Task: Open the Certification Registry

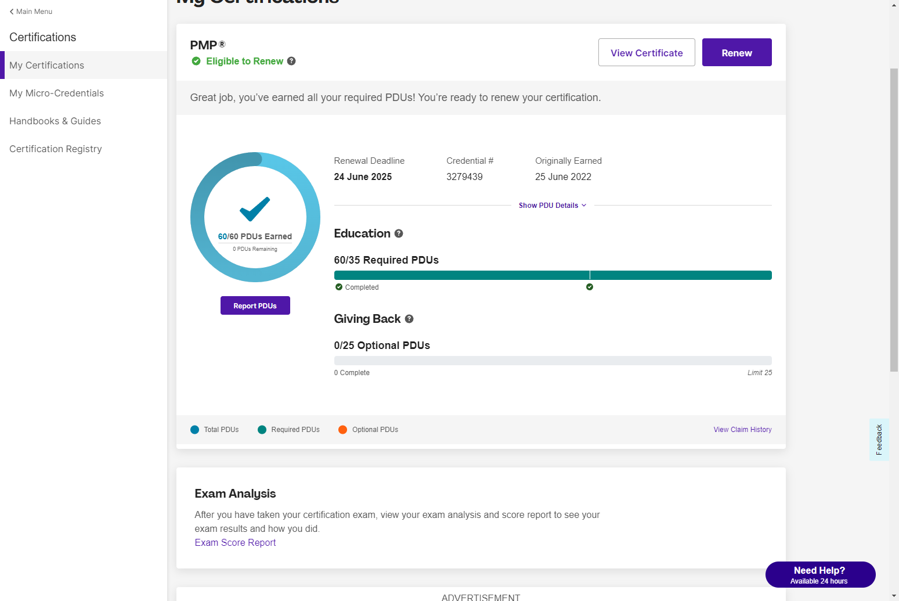Action: pyautogui.click(x=56, y=149)
